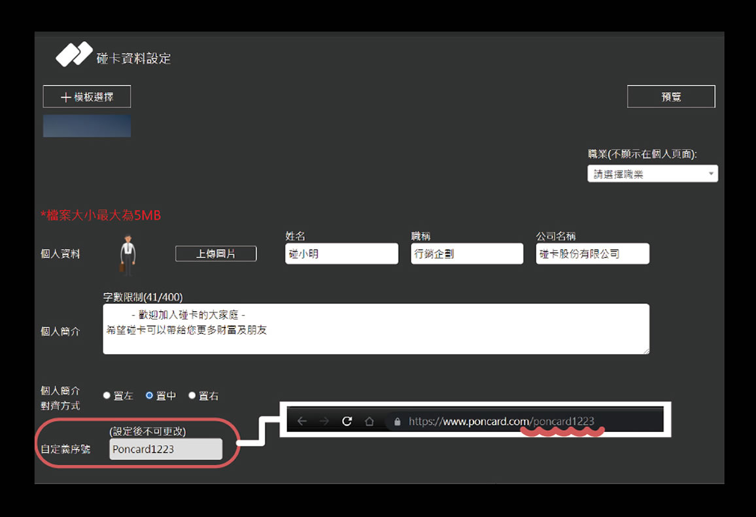
Task: Click the blue template color swatch
Action: coord(87,126)
